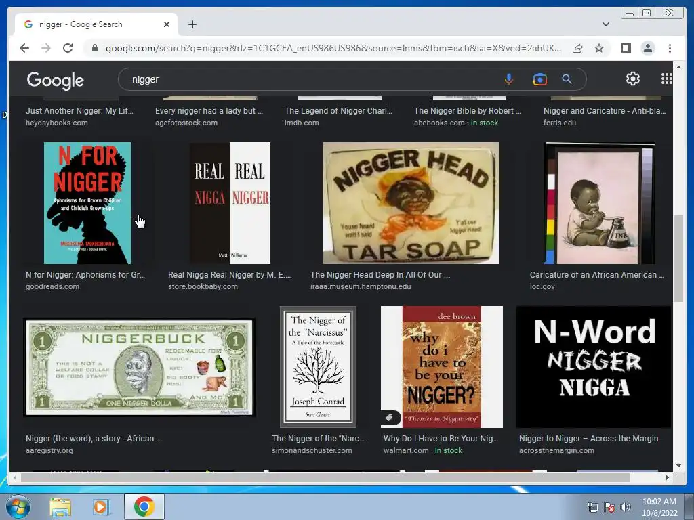Viewport: 694px width, 520px height.
Task: Click the horizontal scrollbar left arrow
Action: pyautogui.click(x=15, y=477)
